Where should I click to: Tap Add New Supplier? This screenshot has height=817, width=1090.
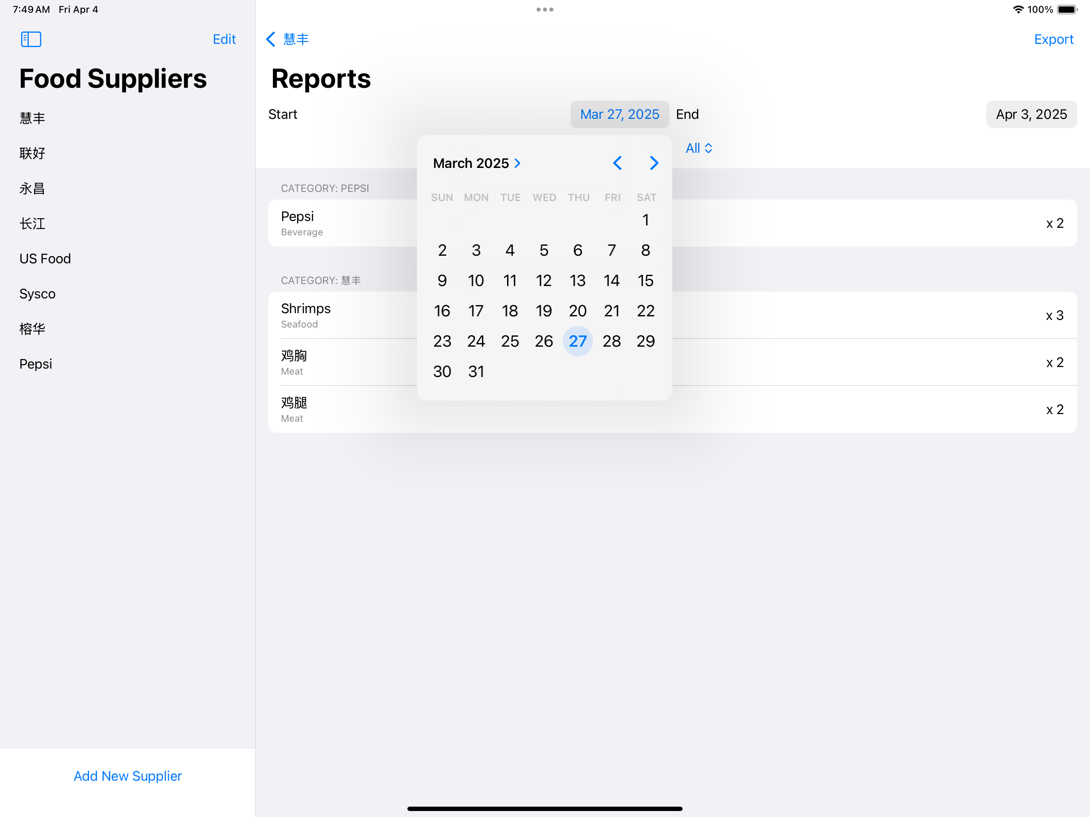click(128, 776)
